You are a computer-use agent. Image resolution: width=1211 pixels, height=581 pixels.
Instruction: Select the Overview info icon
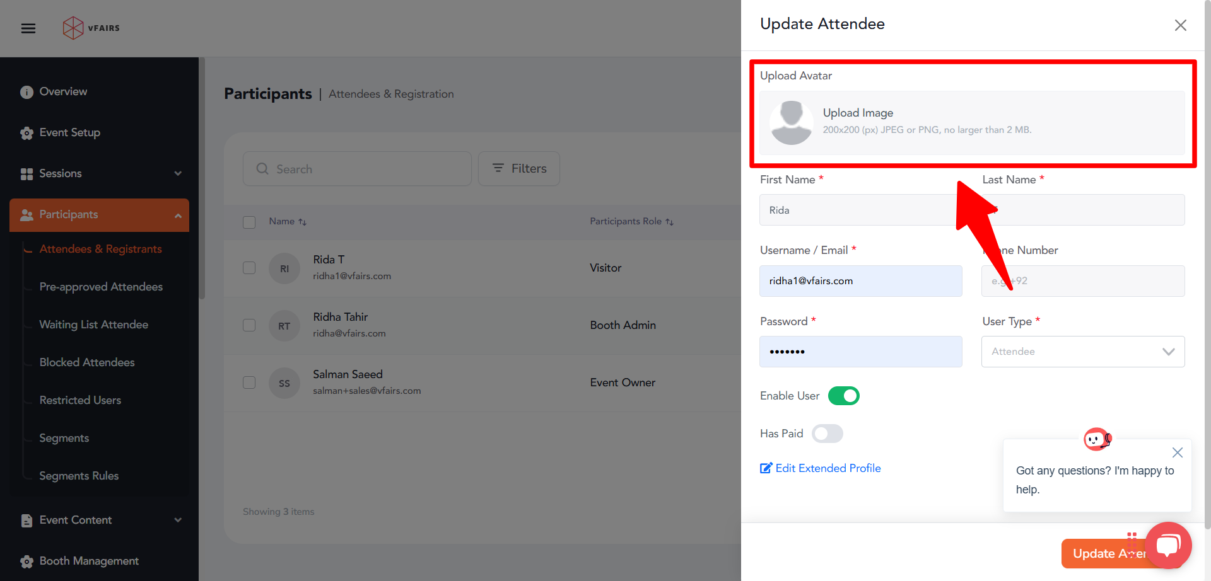point(26,91)
